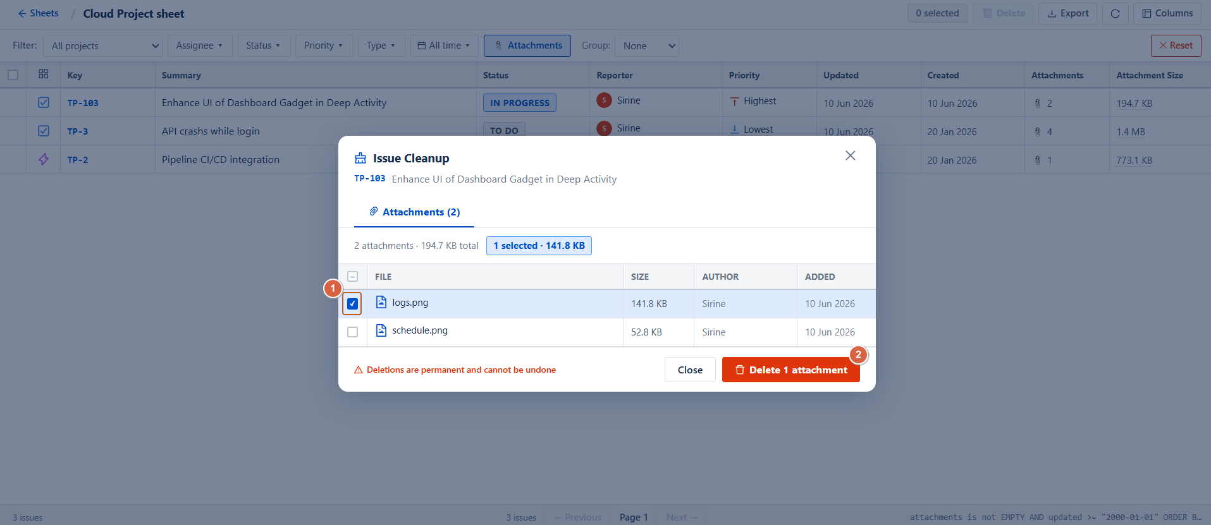Go back to Sheets link
The height and width of the screenshot is (525, 1211).
click(x=38, y=13)
